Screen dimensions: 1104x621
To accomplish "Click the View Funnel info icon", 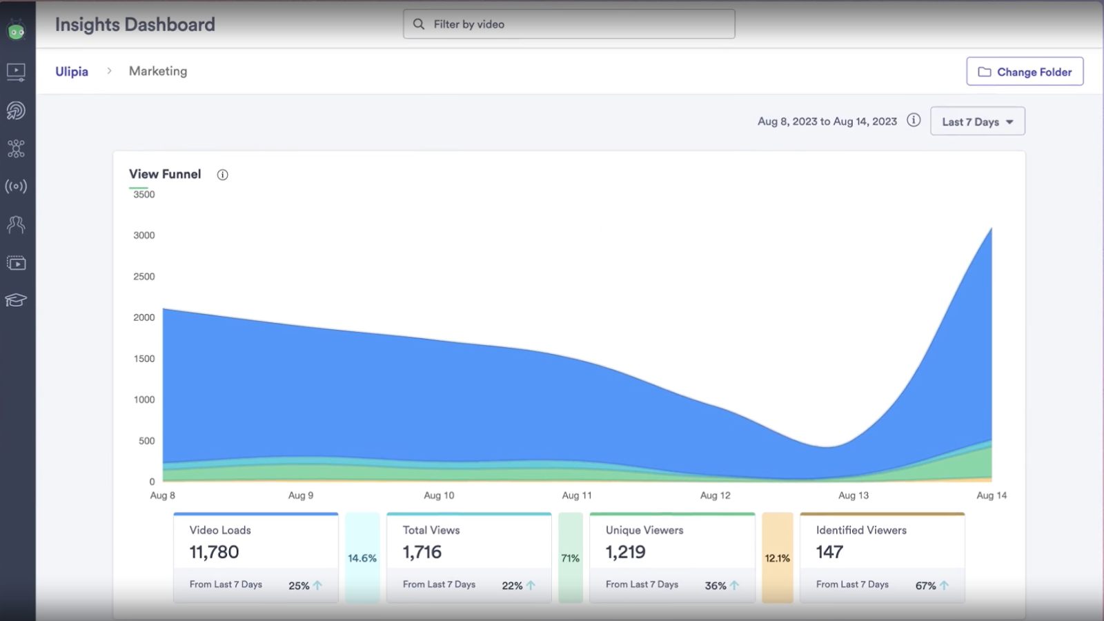I will click(222, 175).
